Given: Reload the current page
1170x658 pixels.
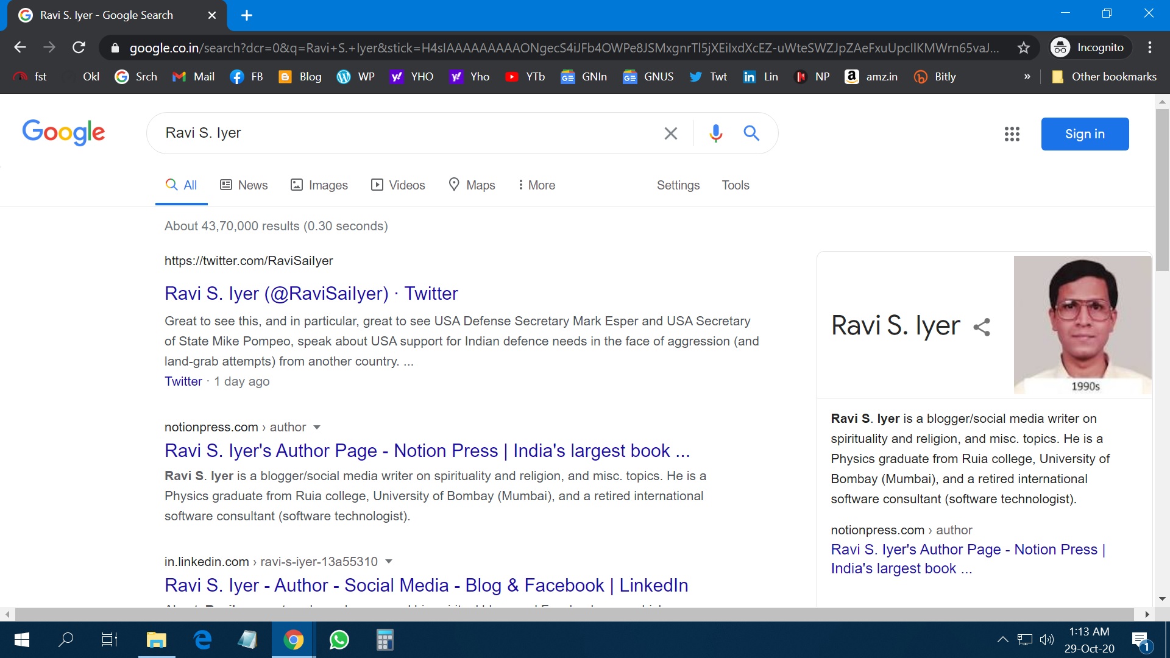Looking at the screenshot, I should click(79, 47).
